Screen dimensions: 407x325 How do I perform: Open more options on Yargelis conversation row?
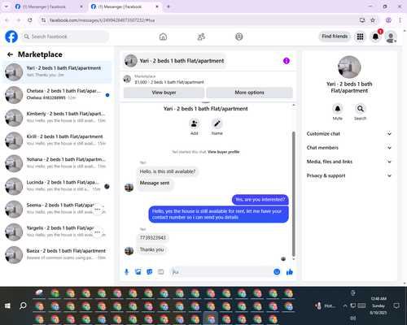(x=98, y=232)
